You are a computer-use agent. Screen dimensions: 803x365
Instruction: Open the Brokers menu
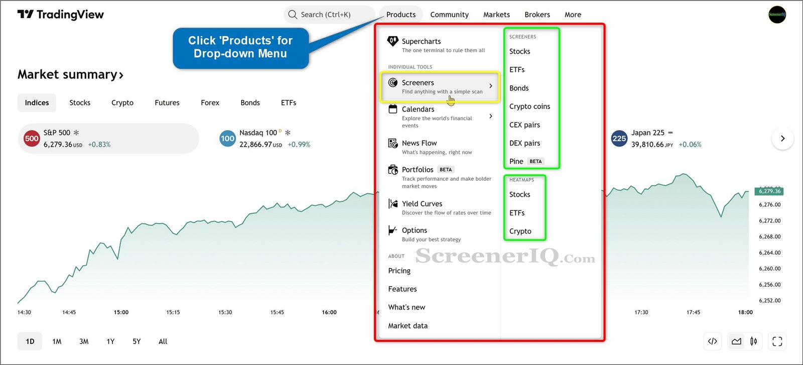coord(537,15)
